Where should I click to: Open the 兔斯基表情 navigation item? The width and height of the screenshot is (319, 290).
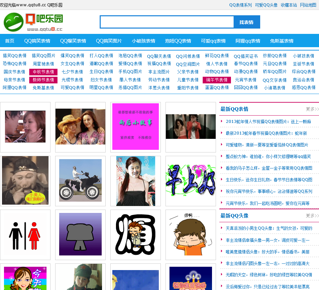[x=281, y=41]
